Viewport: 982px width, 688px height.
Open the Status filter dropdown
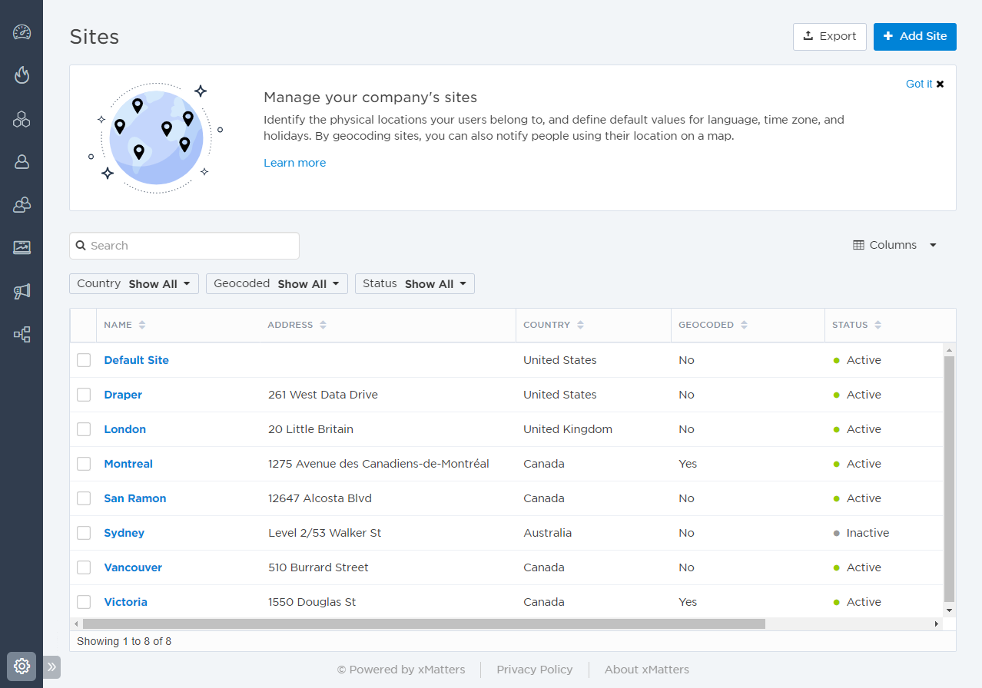click(415, 283)
